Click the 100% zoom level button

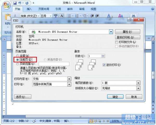click(x=115, y=121)
